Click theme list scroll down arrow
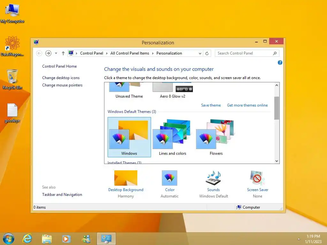Viewport: 327px width, 245px height. [277, 161]
